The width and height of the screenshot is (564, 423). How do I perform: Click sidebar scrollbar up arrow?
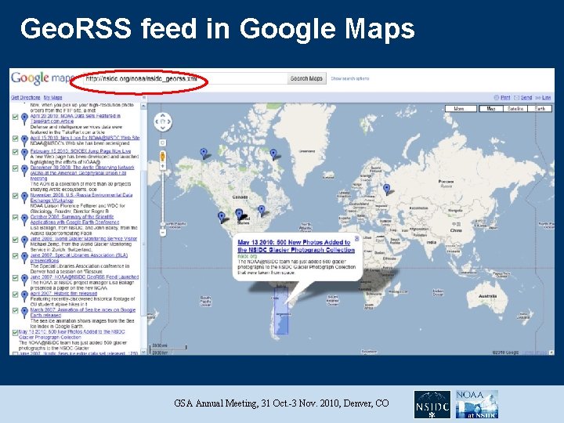pyautogui.click(x=143, y=106)
